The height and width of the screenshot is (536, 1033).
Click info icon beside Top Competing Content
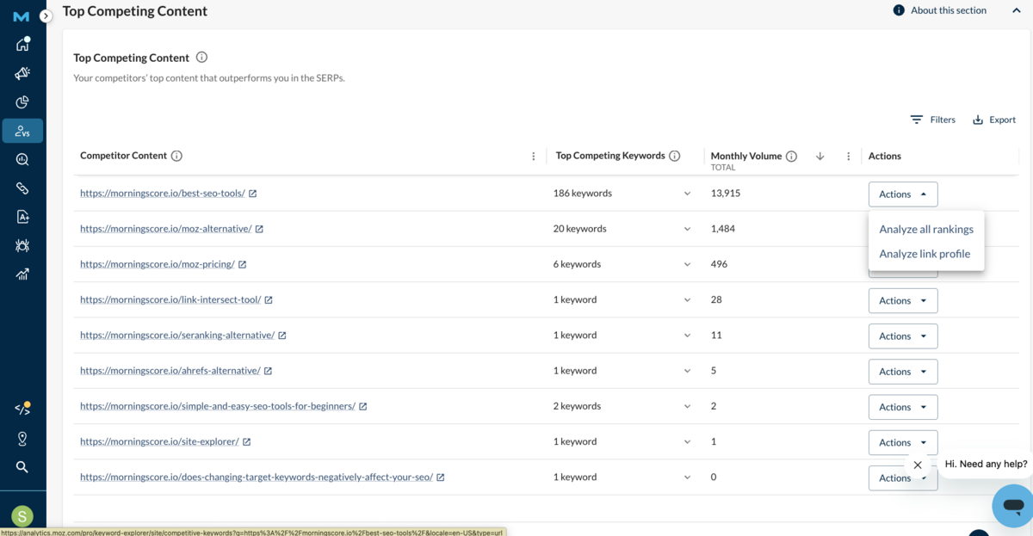point(201,58)
